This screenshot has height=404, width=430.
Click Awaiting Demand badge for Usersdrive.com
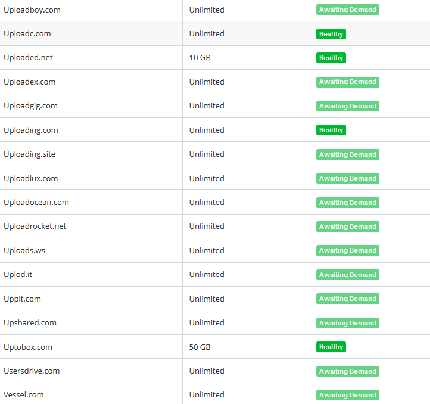[x=348, y=371]
